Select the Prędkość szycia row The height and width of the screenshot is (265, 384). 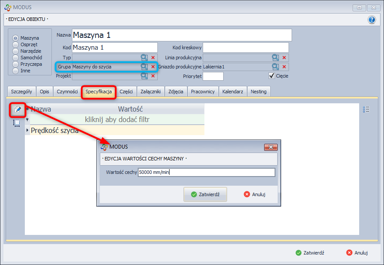pyautogui.click(x=117, y=130)
